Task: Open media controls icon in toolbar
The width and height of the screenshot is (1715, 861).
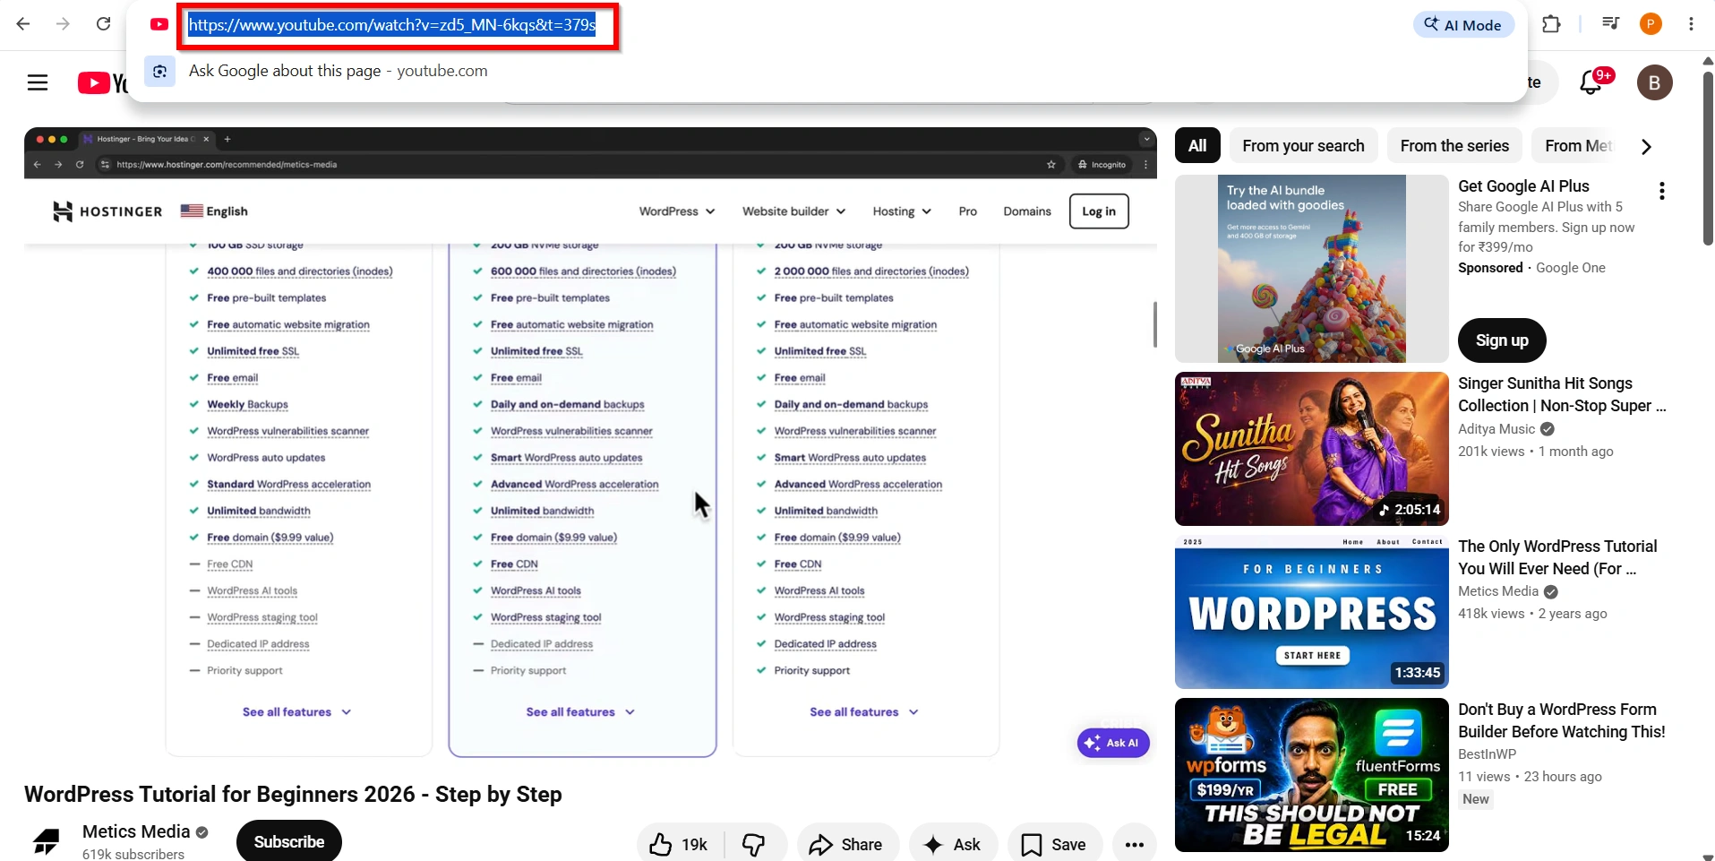Action: [1610, 24]
